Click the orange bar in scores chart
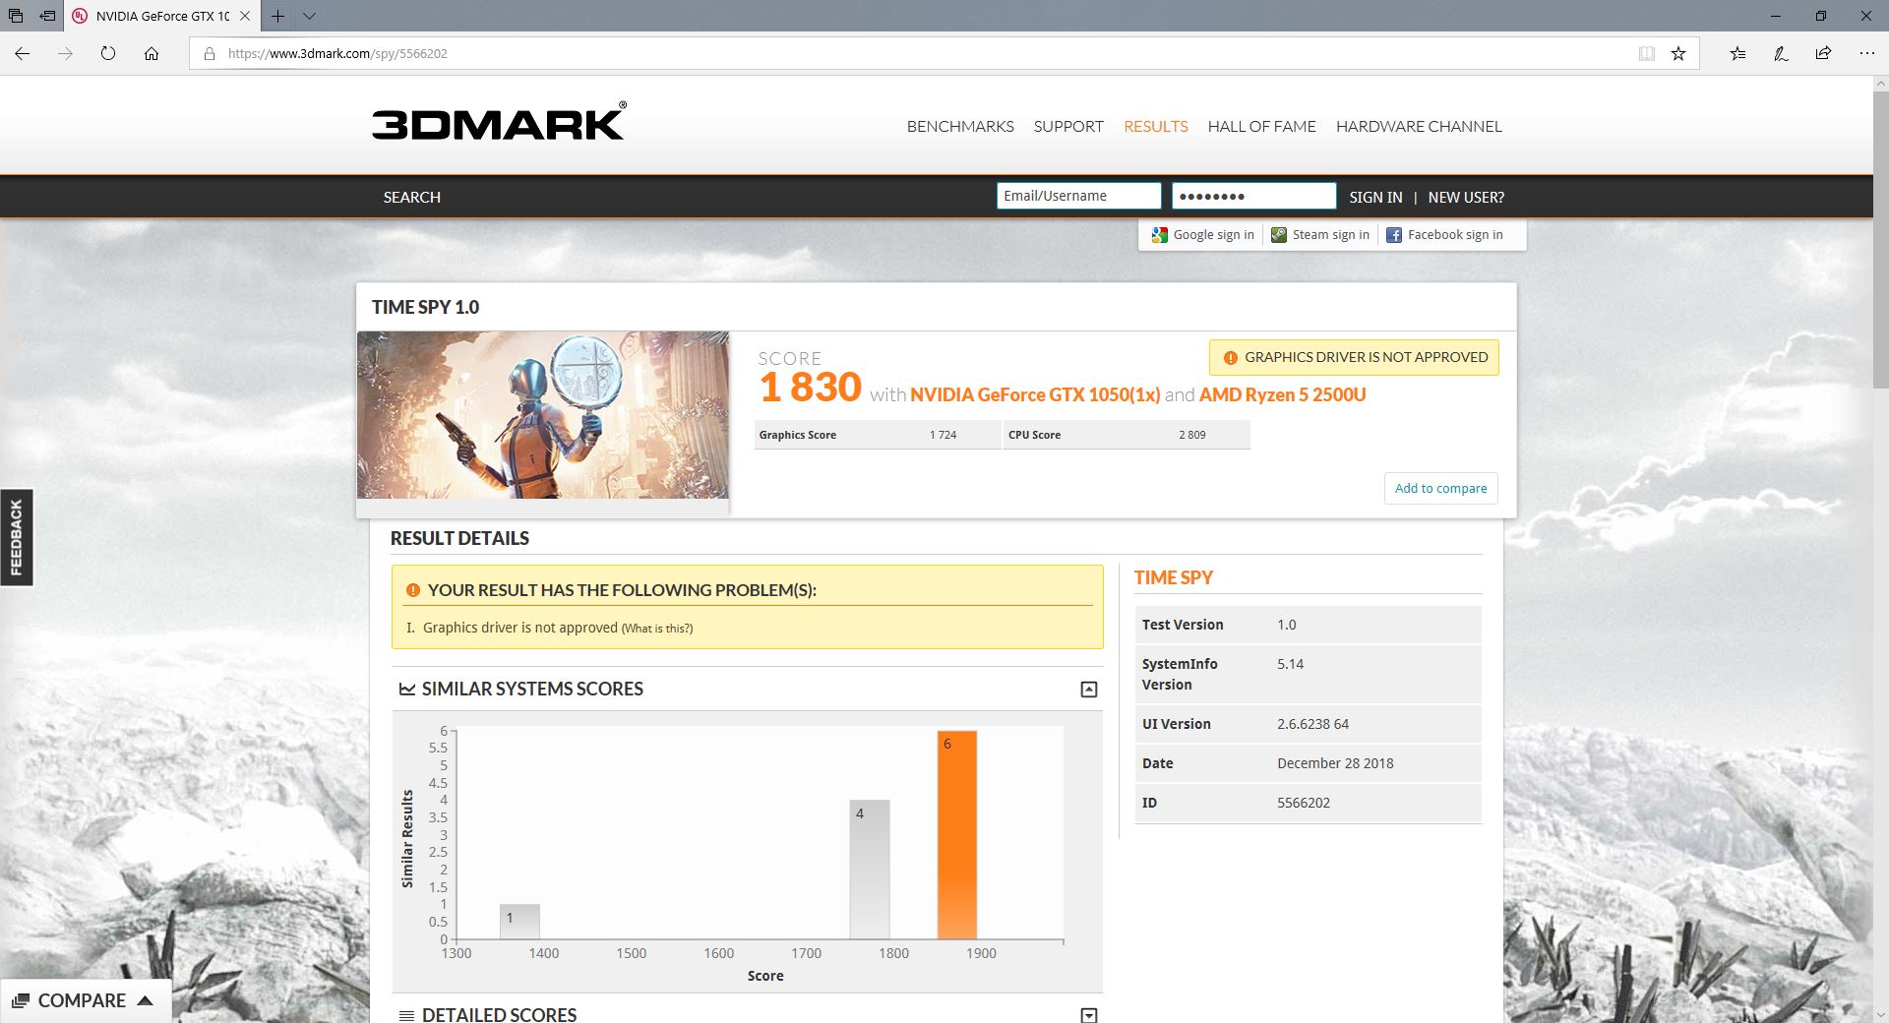 (956, 836)
